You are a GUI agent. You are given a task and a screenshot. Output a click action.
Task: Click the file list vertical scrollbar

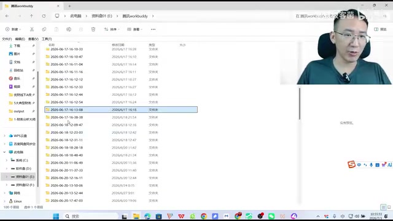pos(300,103)
